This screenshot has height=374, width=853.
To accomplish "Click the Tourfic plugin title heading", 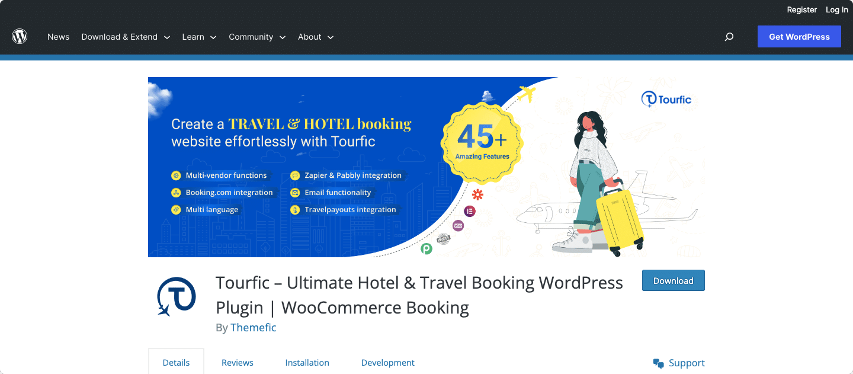I will click(419, 295).
